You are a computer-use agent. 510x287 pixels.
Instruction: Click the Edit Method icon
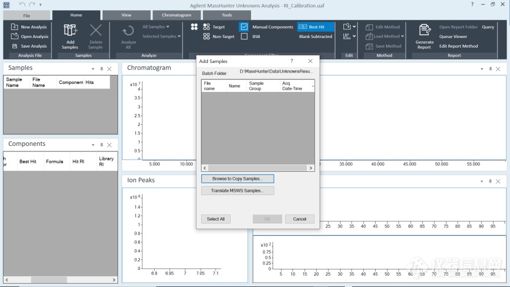click(x=369, y=27)
